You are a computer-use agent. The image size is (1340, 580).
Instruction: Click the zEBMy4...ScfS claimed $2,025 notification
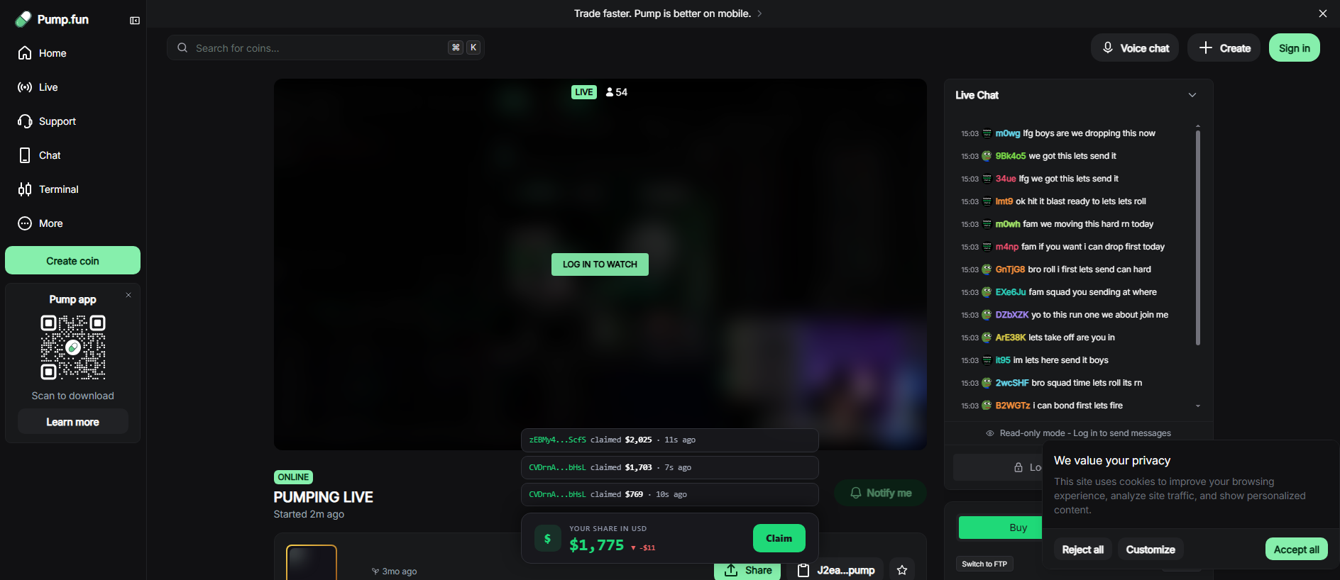point(669,440)
